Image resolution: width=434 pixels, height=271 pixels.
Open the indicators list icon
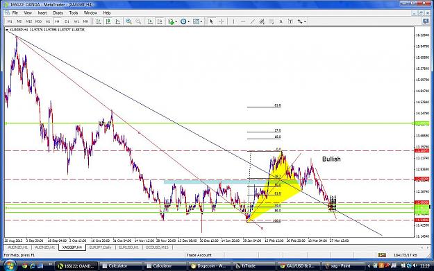[171, 21]
